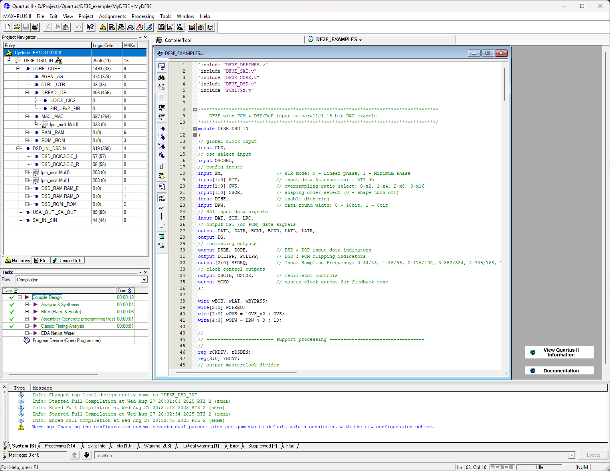Click the yellow triangle Settings toolbar icon
This screenshot has height=471, width=610.
click(103, 27)
